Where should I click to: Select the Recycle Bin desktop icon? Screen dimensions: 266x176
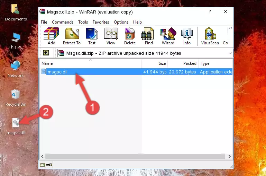click(x=16, y=98)
